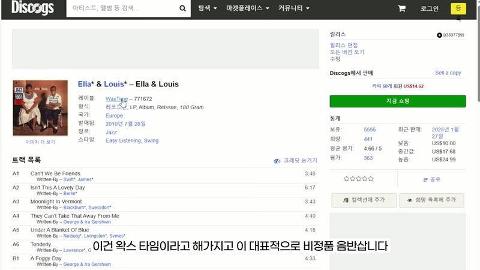Click the Moonlight In Vermont track title
The height and width of the screenshot is (270, 480).
pyautogui.click(x=56, y=202)
